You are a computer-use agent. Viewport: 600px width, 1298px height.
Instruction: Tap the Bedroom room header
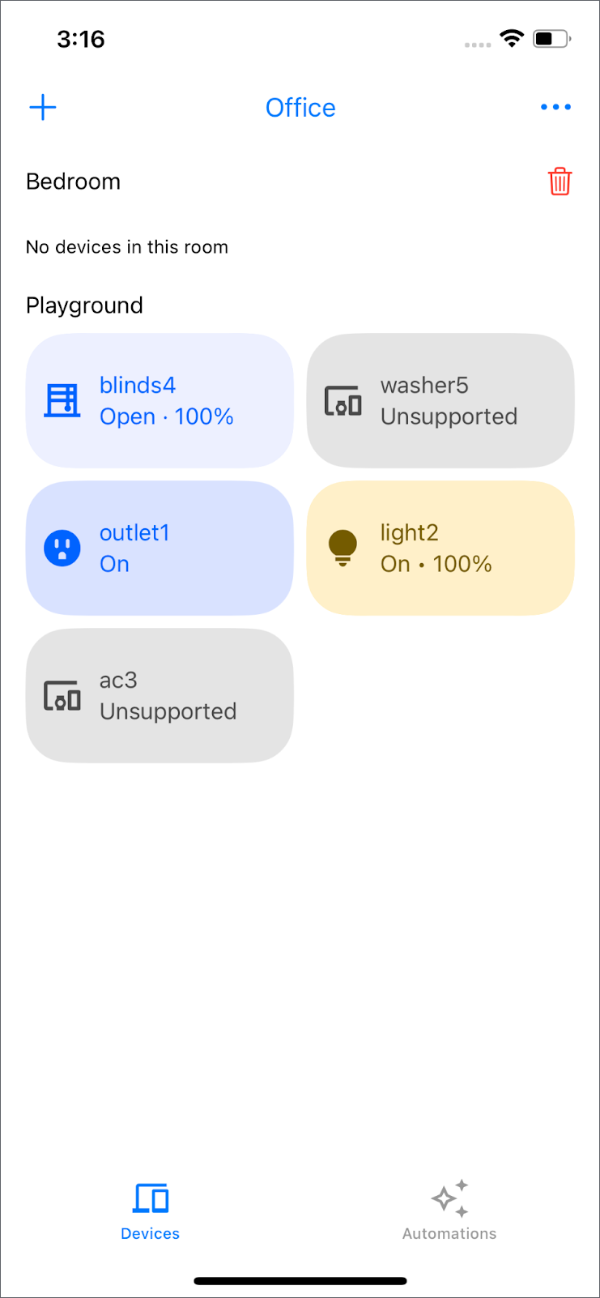74,181
